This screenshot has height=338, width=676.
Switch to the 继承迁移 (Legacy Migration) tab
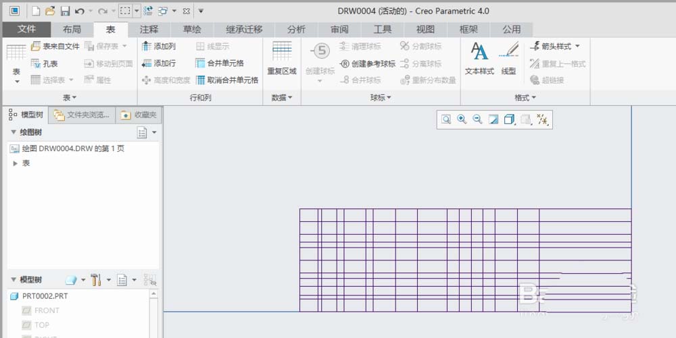tap(245, 29)
